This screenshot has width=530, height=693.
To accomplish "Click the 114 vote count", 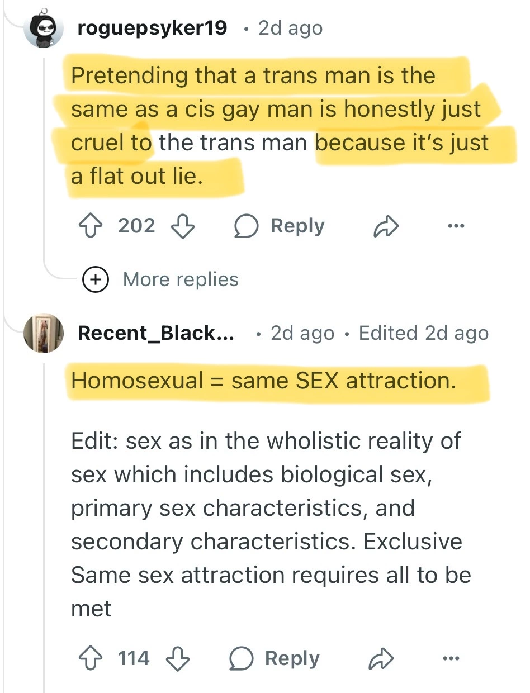I will pyautogui.click(x=134, y=658).
